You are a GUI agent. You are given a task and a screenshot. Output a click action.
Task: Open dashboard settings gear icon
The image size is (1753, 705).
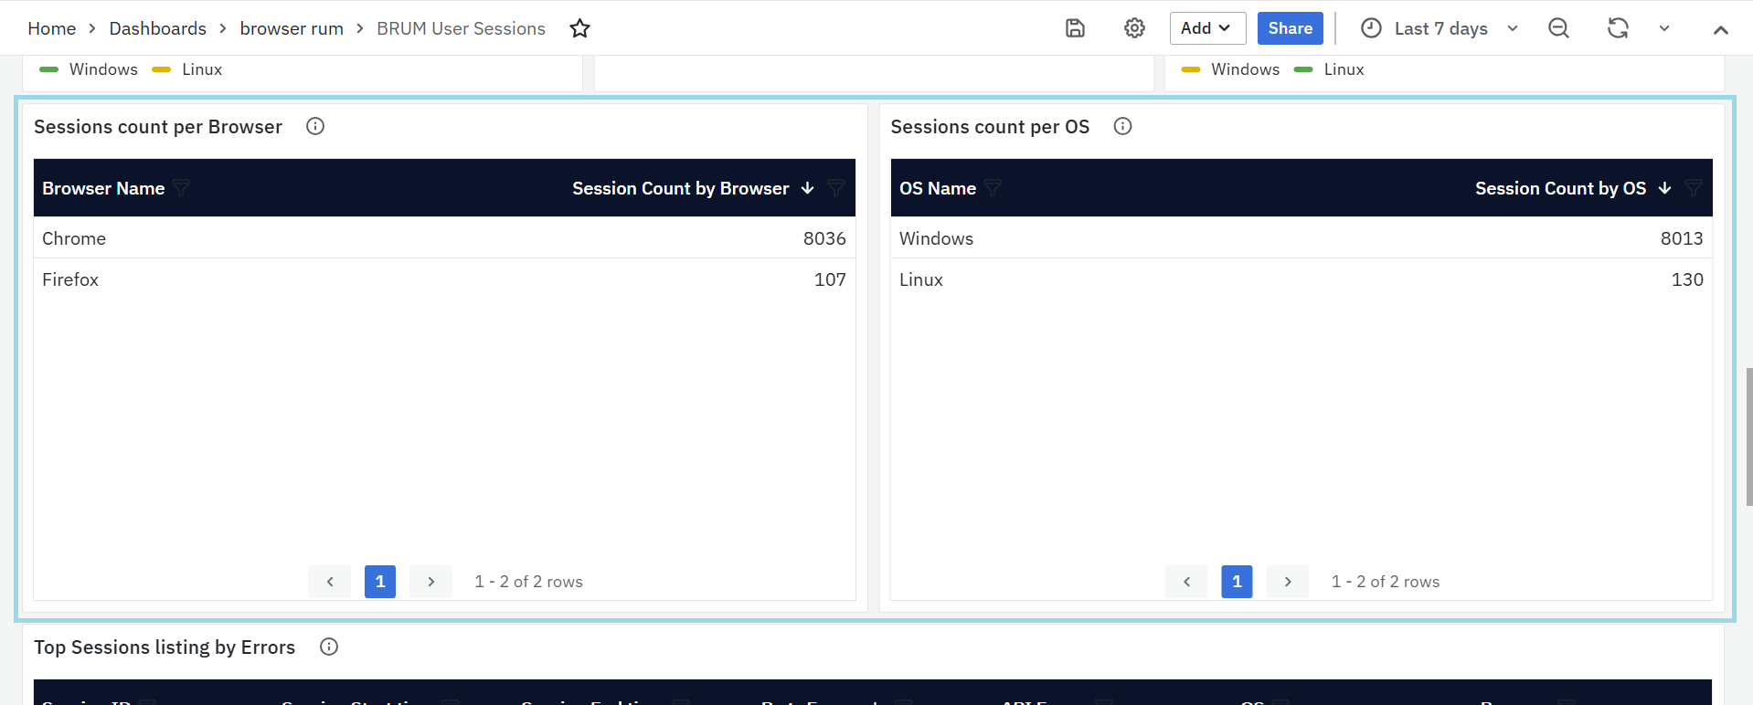[x=1134, y=28]
